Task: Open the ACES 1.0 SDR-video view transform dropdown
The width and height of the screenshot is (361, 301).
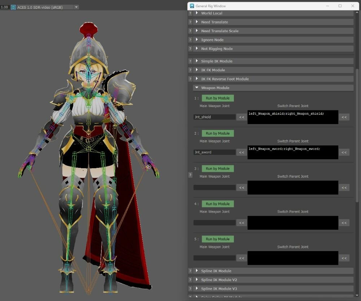Action: point(76,7)
